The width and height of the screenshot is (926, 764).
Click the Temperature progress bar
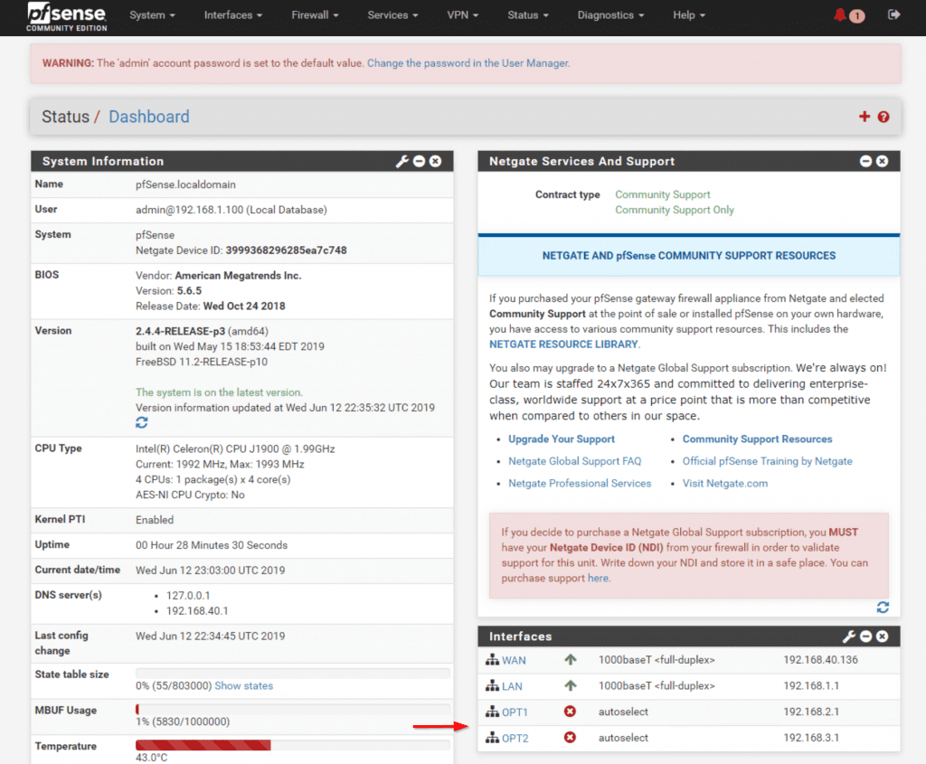(293, 745)
